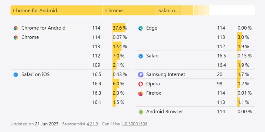Click the Chrome for Android browser icon
265x132 pixels.
(x=16, y=28)
